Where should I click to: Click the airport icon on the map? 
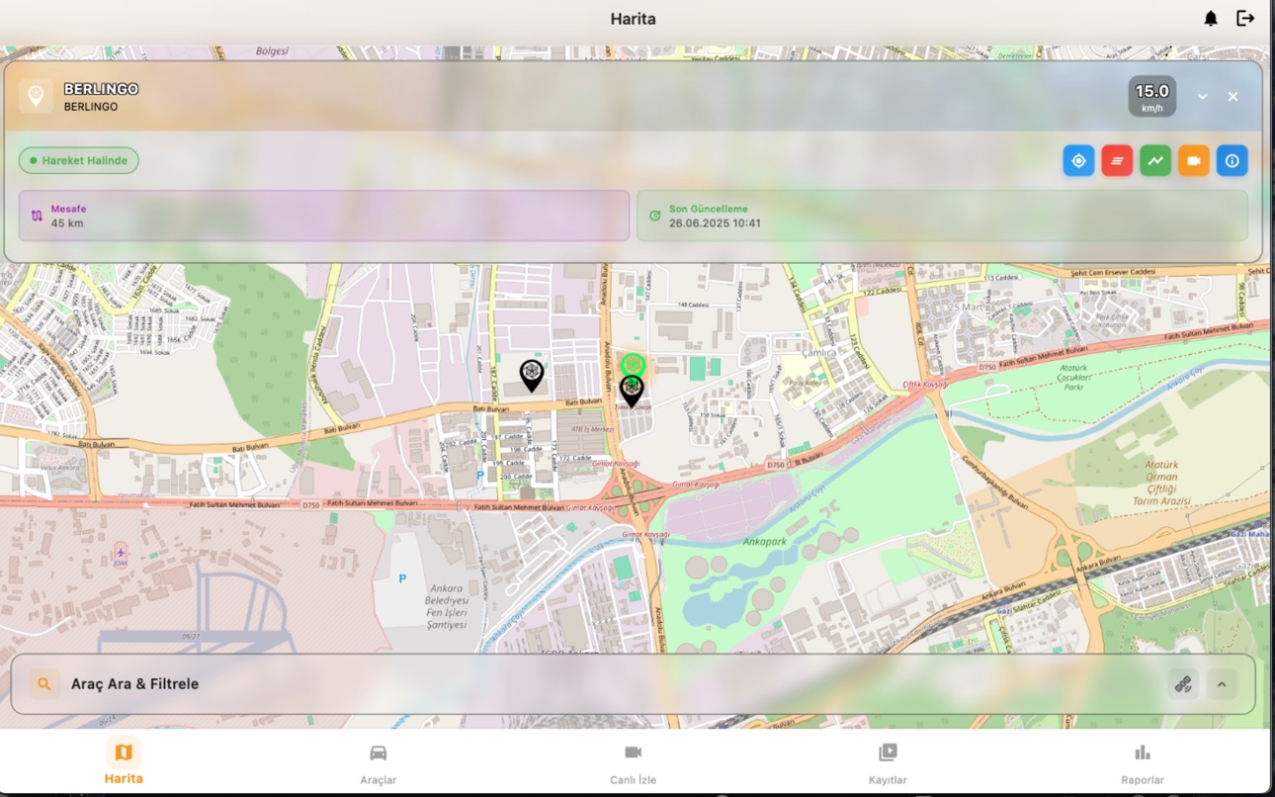click(x=121, y=552)
